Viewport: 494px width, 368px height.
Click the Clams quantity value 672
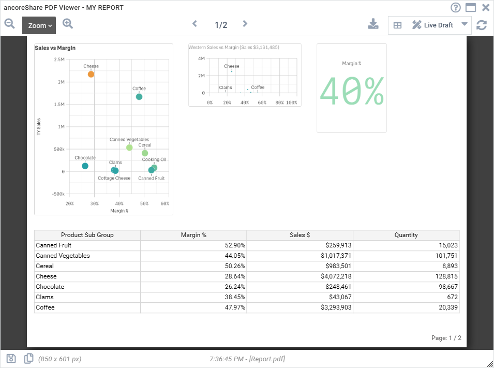point(452,297)
